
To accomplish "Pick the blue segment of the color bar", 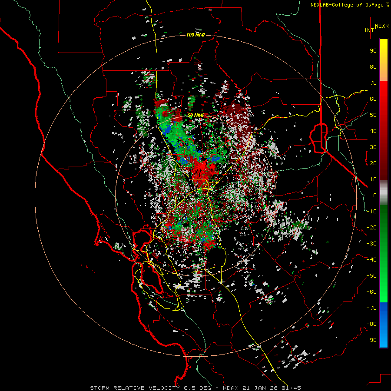I will pyautogui.click(x=384, y=325).
